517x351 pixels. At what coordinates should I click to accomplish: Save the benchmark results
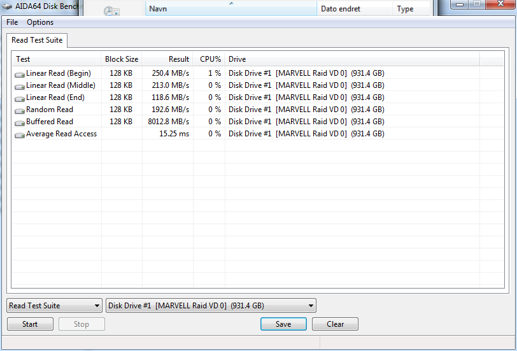(x=283, y=324)
